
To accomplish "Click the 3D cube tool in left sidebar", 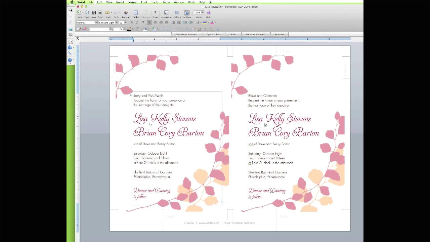I will [70, 60].
